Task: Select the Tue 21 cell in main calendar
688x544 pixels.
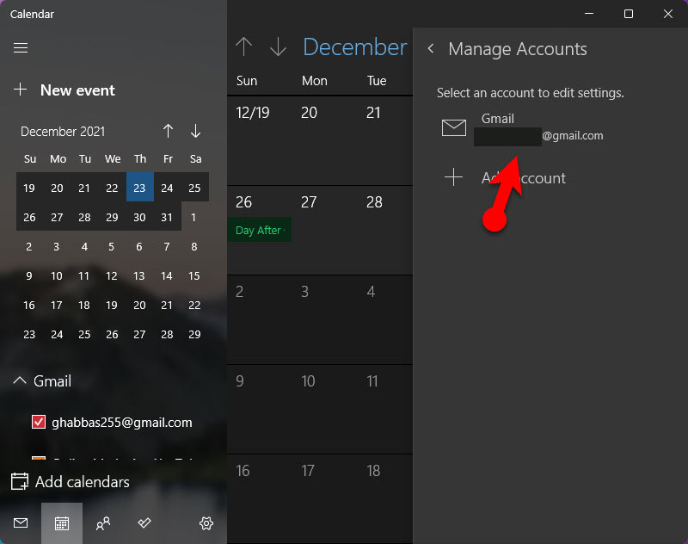Action: pyautogui.click(x=385, y=140)
